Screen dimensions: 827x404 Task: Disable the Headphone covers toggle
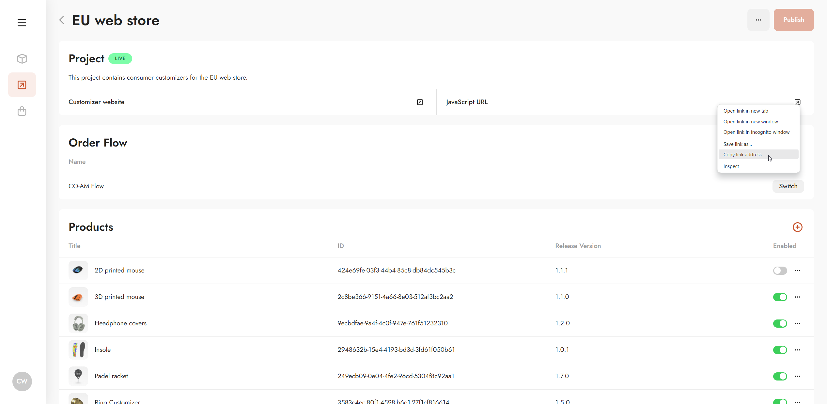(x=780, y=323)
